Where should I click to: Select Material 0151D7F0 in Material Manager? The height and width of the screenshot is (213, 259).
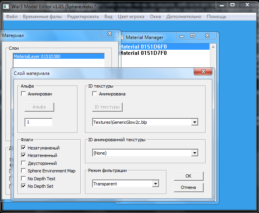tap(165, 53)
